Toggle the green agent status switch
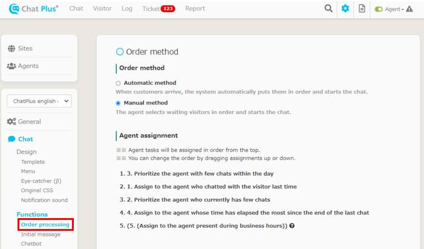424x249 pixels. (378, 9)
